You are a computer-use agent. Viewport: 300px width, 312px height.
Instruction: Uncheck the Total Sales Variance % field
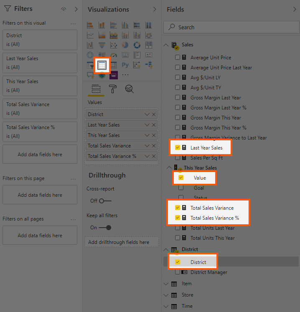(x=178, y=218)
